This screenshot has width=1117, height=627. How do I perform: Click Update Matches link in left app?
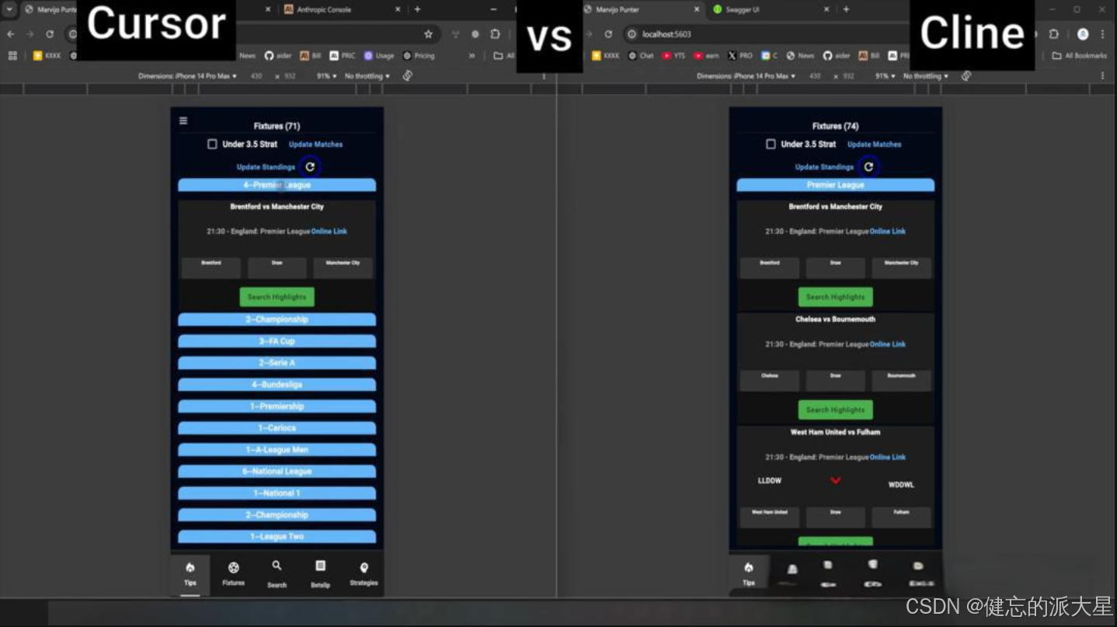point(315,145)
